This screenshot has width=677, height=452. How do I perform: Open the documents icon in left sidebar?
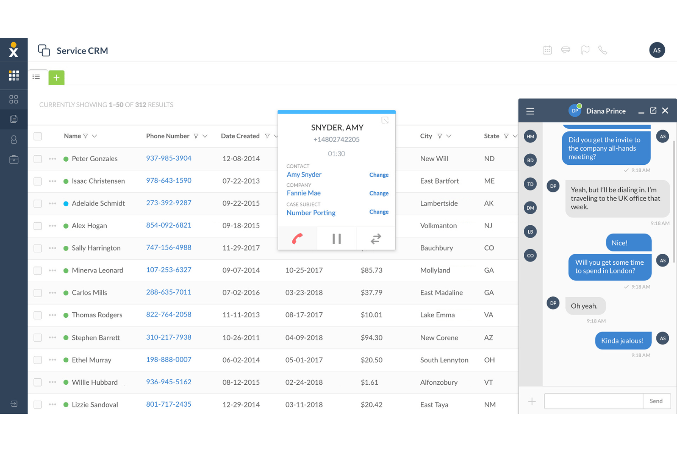[14, 119]
